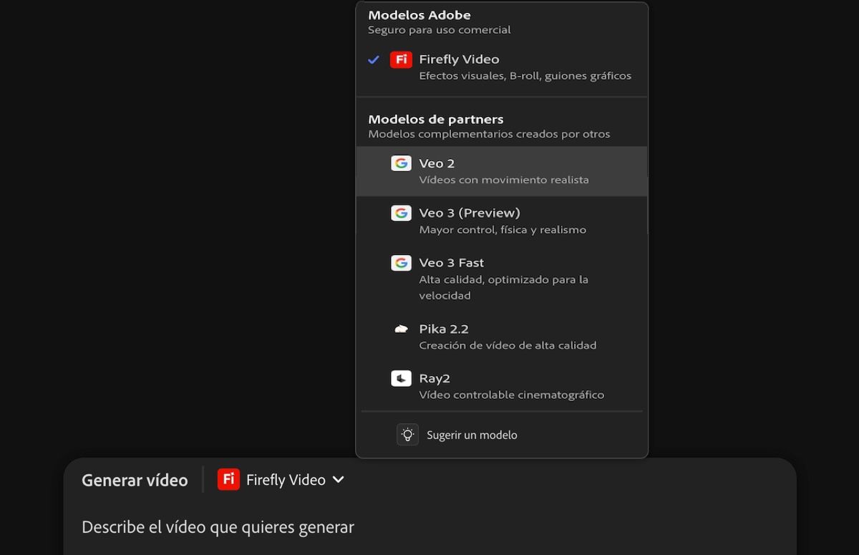The height and width of the screenshot is (555, 859).
Task: Click the Pika logo icon
Action: (x=401, y=329)
